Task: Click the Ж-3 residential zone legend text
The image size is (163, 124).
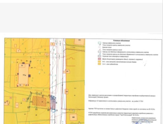Action: tap(119, 62)
